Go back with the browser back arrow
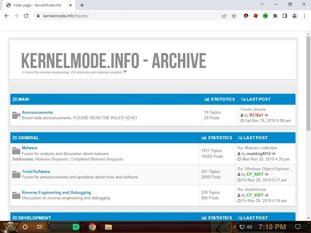Image resolution: width=311 pixels, height=233 pixels. 7,16
